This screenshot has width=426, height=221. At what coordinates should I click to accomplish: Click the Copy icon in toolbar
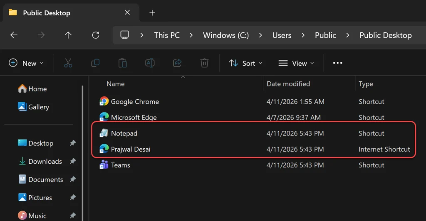[x=95, y=63]
